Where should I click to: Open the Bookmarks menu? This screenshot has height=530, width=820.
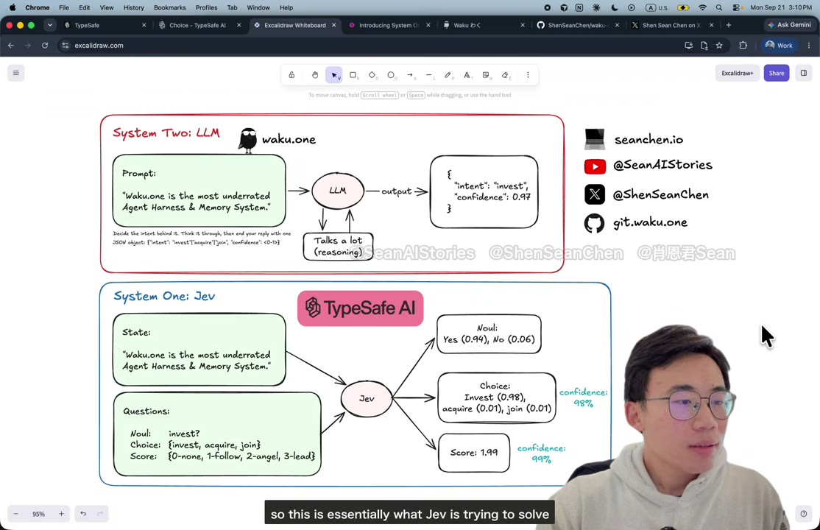(x=169, y=8)
